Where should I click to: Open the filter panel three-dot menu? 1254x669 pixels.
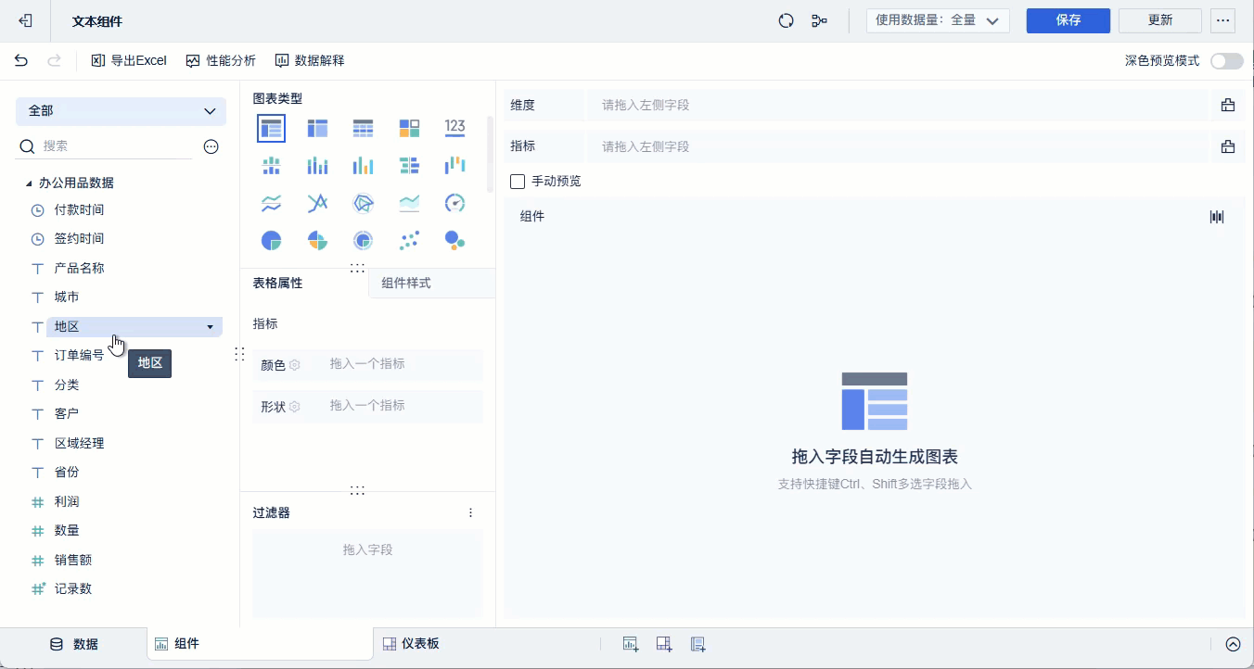[x=470, y=512]
